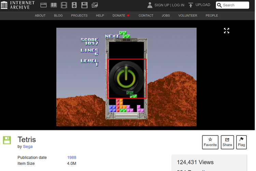
Task: Click SIGN UP link
Action: [162, 5]
